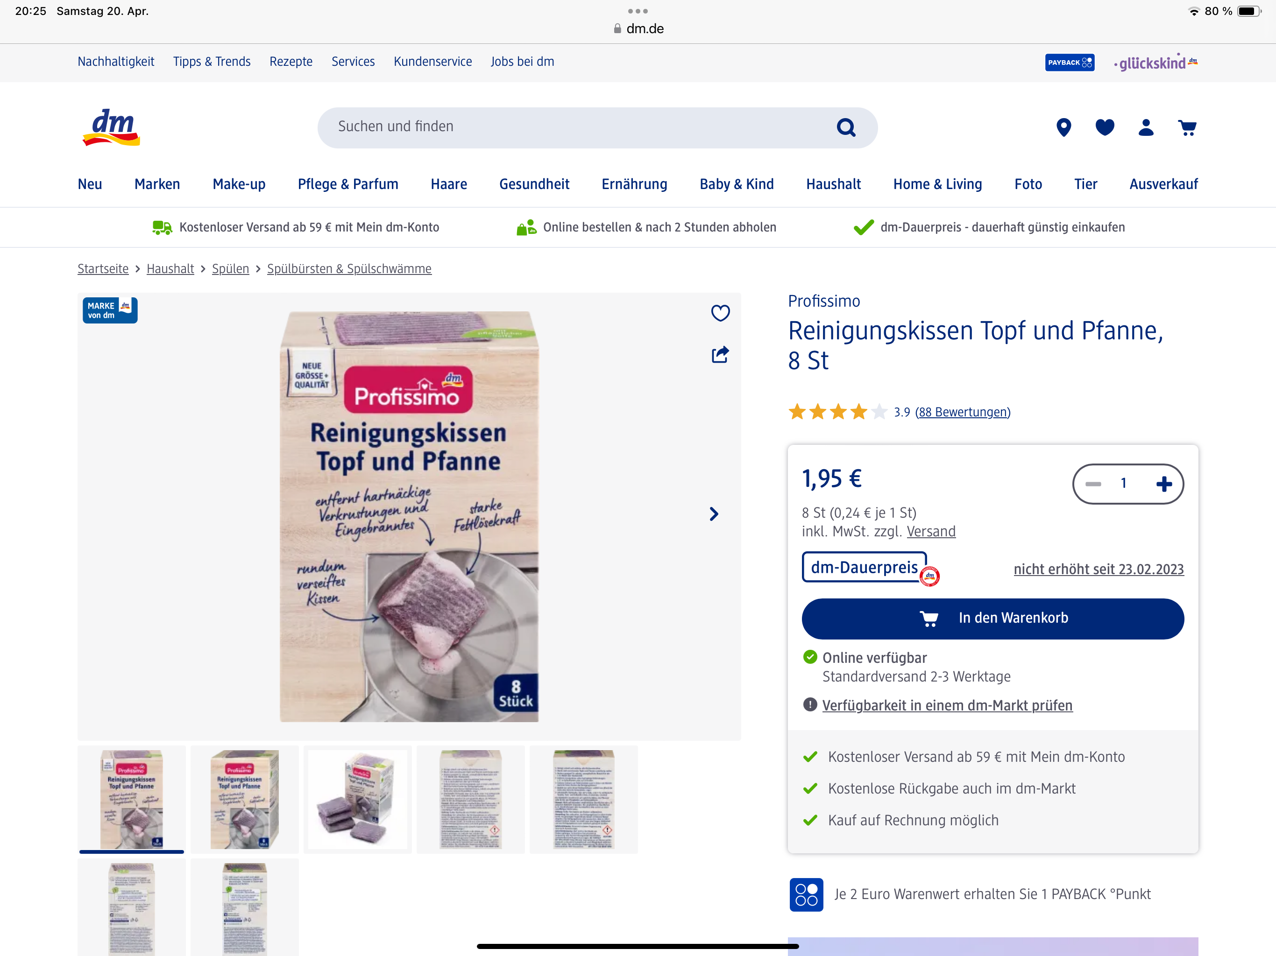Go to dm logo homepage
Image resolution: width=1276 pixels, height=956 pixels.
coord(111,127)
